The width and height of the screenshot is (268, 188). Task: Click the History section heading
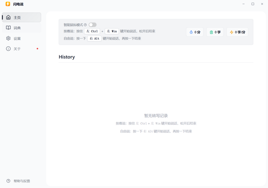[67, 57]
